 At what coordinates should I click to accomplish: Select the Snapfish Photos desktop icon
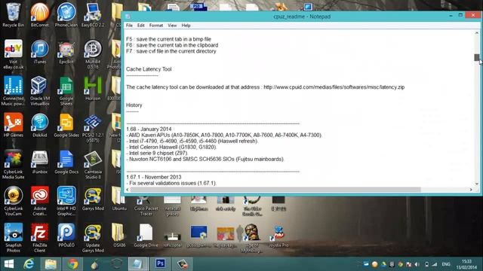[x=14, y=238]
